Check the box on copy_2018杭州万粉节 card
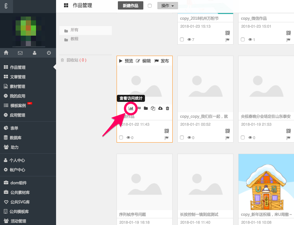 [182, 39]
